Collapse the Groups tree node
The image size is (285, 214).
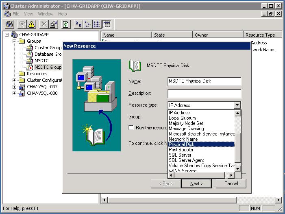click(x=14, y=41)
